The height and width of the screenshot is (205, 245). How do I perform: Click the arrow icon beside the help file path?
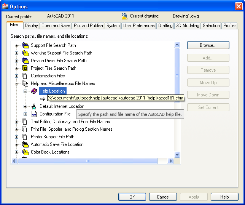(x=42, y=99)
